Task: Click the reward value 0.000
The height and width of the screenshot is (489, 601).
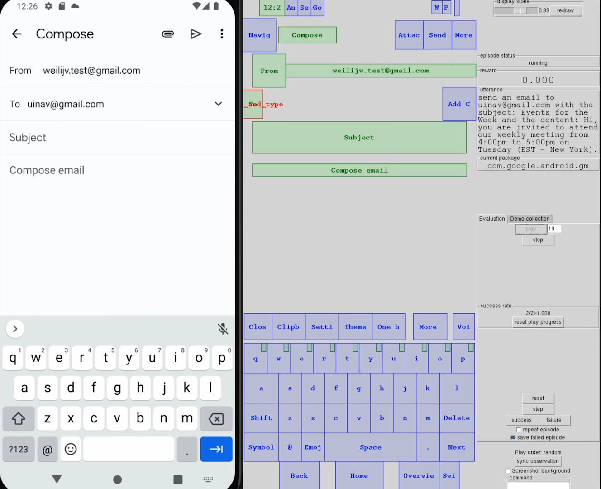Action: click(538, 80)
